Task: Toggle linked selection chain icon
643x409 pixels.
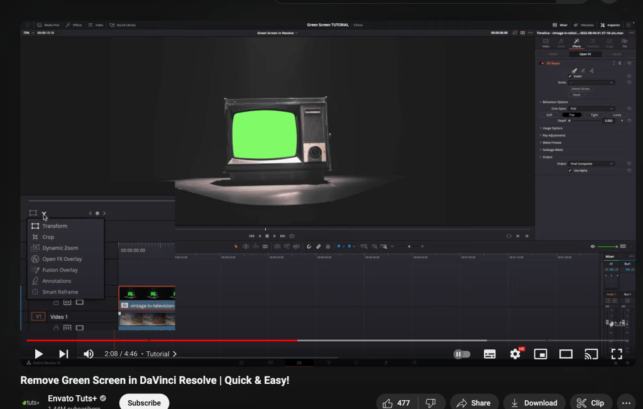Action: [x=318, y=246]
